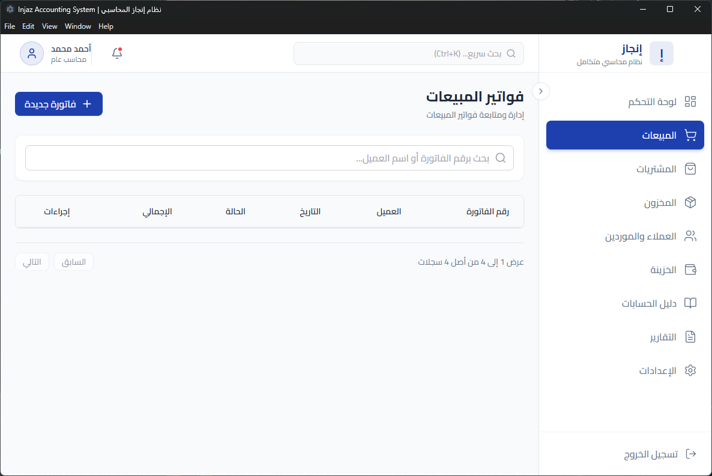712x476 pixels.
Task: Open user profile avatar icon
Action: coord(31,53)
